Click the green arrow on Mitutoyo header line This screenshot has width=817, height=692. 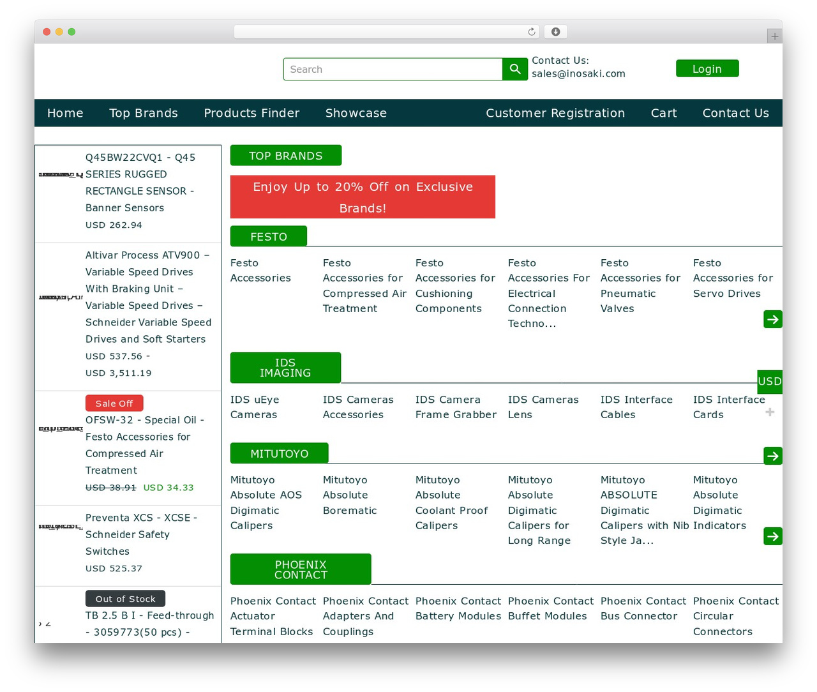773,456
